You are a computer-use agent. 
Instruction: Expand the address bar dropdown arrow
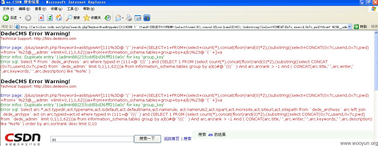pyautogui.click(x=349, y=27)
